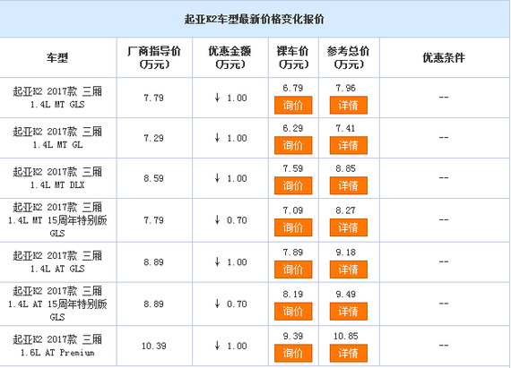Select model 1.4L MT 15周年特别版
The image size is (511, 368).
[x=57, y=220]
